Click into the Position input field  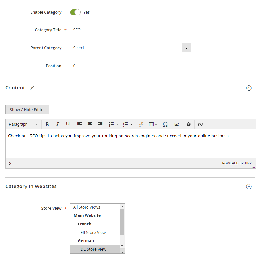coord(130,66)
